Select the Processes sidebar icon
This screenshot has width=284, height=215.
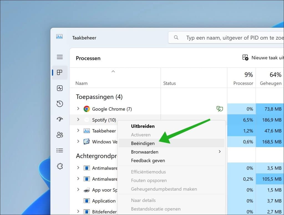pyautogui.click(x=60, y=72)
